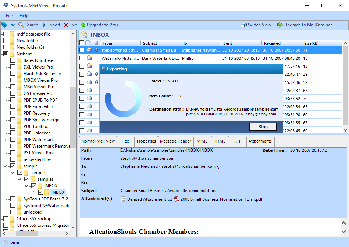This screenshot has height=247, width=349.
Task: Open the File menu
Action: click(9, 16)
